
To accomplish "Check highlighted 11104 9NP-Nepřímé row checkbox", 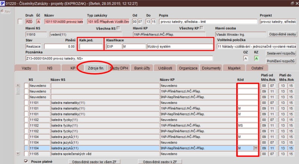I will [x=26, y=148].
